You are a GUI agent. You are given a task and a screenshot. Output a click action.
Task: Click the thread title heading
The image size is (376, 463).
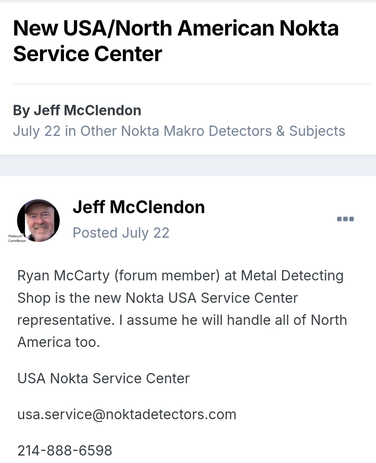coord(176,41)
